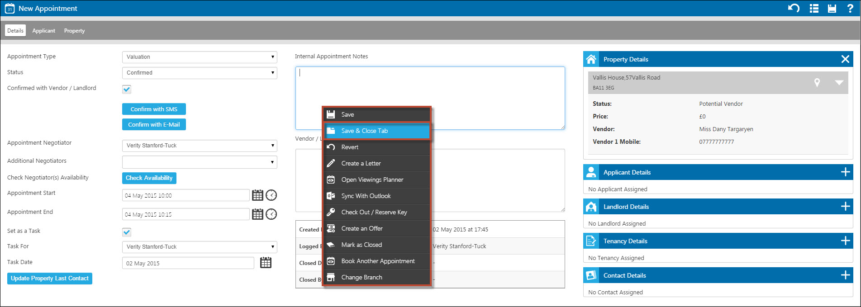Click Update Property Last Contact button

pyautogui.click(x=50, y=279)
